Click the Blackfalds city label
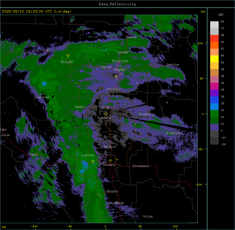Screen dimensions: 235x230 click(120, 61)
